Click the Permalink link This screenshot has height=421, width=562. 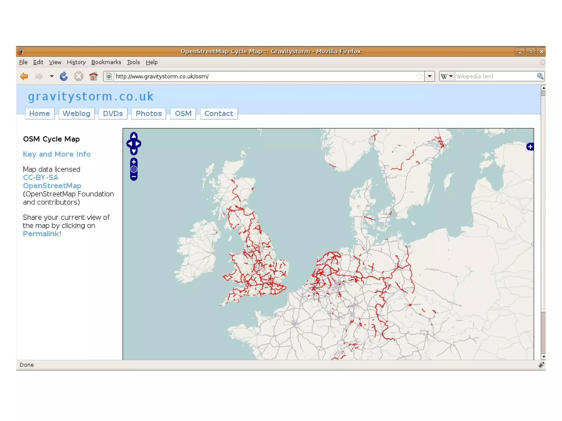coord(41,234)
